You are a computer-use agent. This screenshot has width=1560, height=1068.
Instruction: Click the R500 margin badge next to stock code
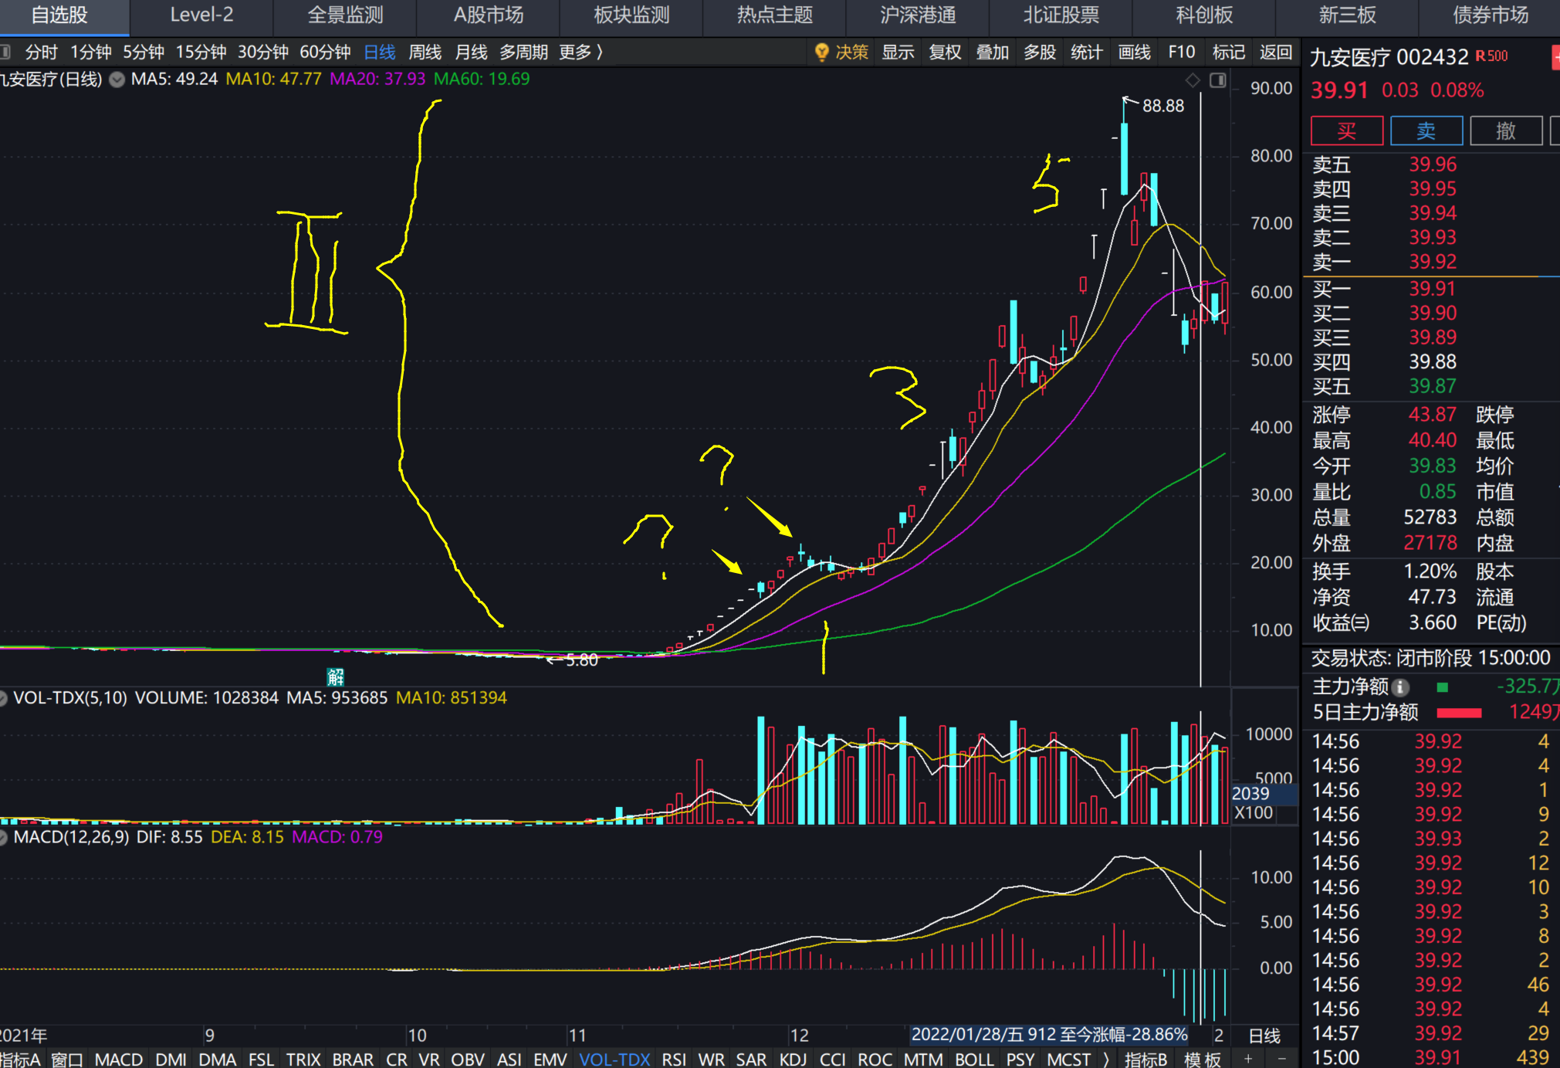[x=1491, y=56]
